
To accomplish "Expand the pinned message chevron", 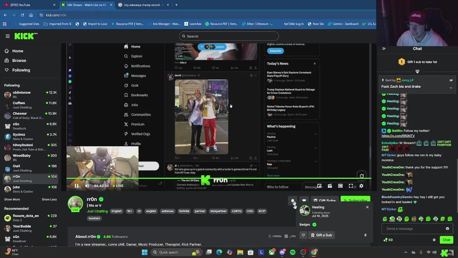I will (451, 87).
